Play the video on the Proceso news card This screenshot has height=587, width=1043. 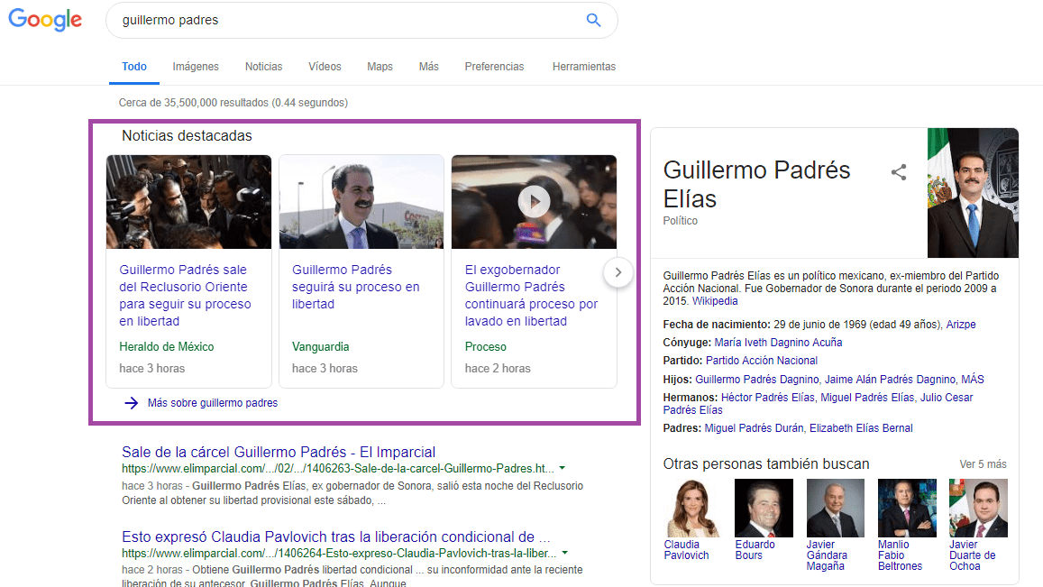coord(534,201)
